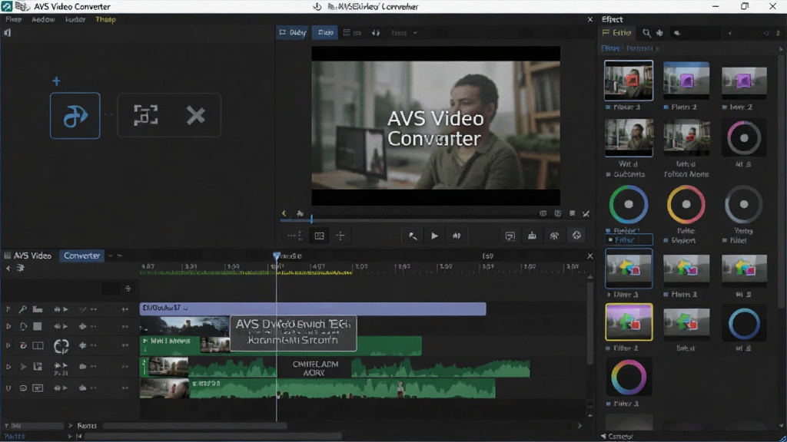Click the preview seek bar handle
The image size is (787, 442).
click(311, 218)
